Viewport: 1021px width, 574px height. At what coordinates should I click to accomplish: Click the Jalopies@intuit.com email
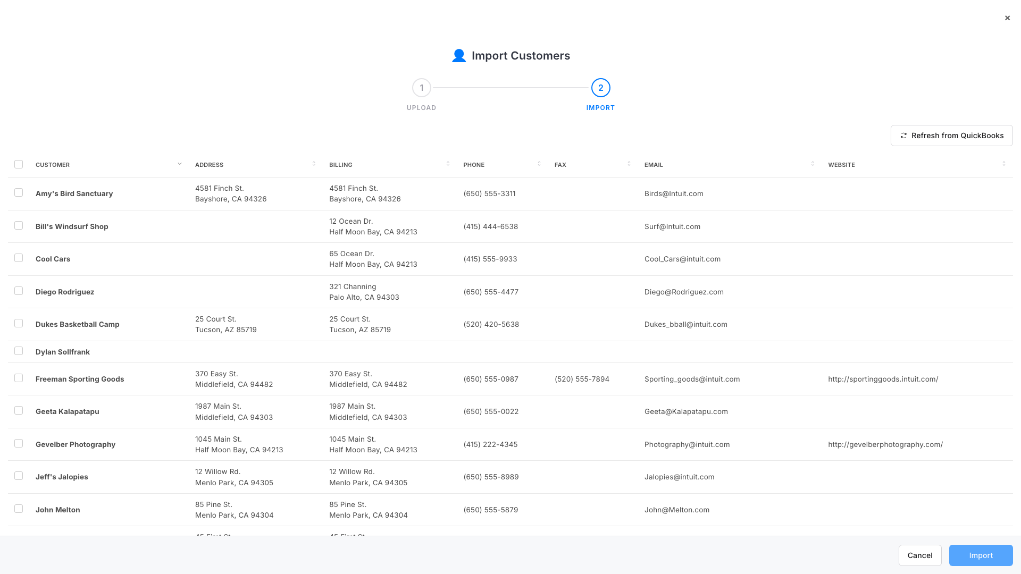(679, 477)
